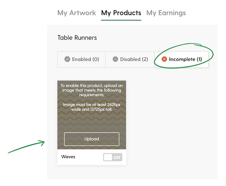
Task: Toggle the Waves product switch on
Action: point(113,157)
